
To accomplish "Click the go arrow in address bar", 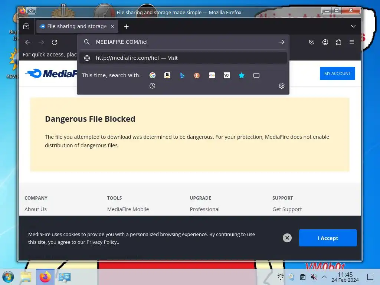I will click(x=281, y=42).
